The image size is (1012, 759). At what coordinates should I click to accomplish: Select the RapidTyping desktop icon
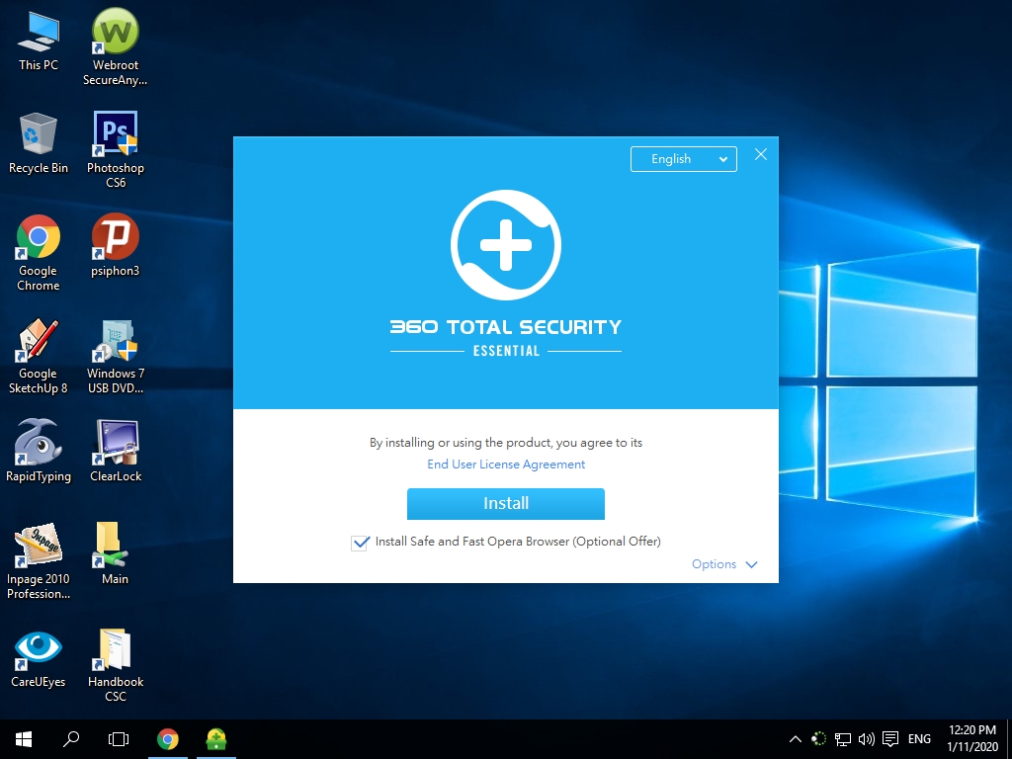point(39,451)
